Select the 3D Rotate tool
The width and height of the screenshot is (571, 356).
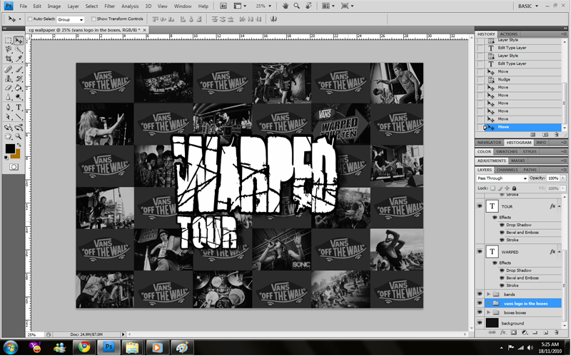point(9,128)
